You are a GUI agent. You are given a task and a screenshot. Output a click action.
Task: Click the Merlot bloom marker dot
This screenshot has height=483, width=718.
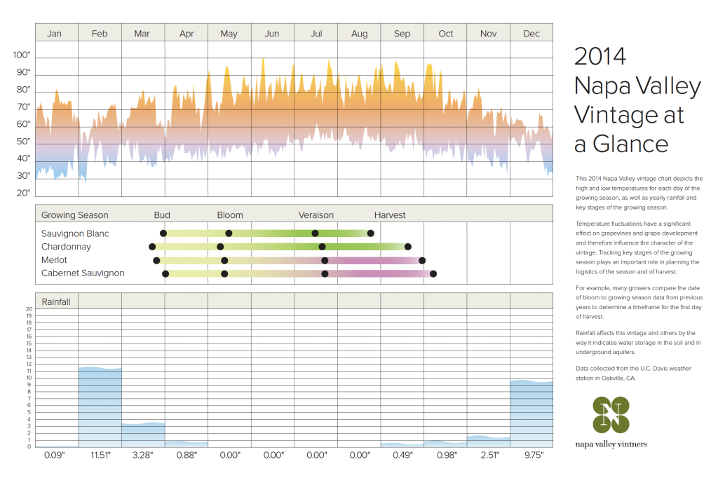coord(224,260)
